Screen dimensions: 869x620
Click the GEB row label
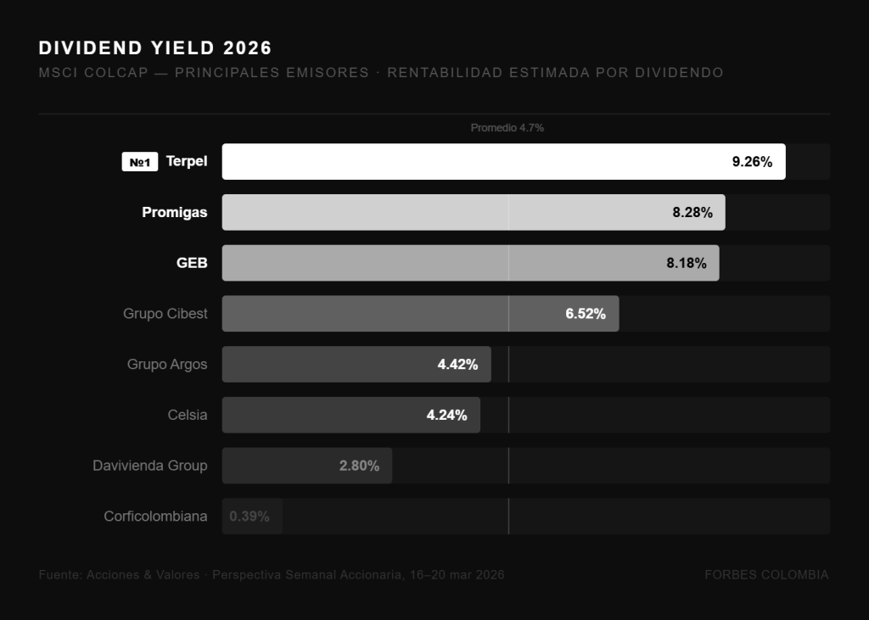click(192, 263)
